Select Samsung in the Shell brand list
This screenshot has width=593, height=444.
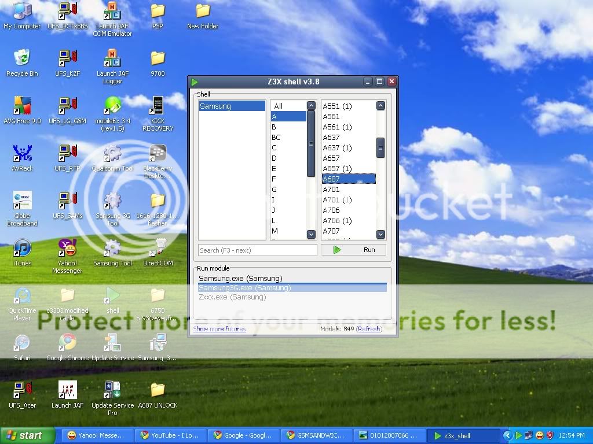pyautogui.click(x=232, y=106)
